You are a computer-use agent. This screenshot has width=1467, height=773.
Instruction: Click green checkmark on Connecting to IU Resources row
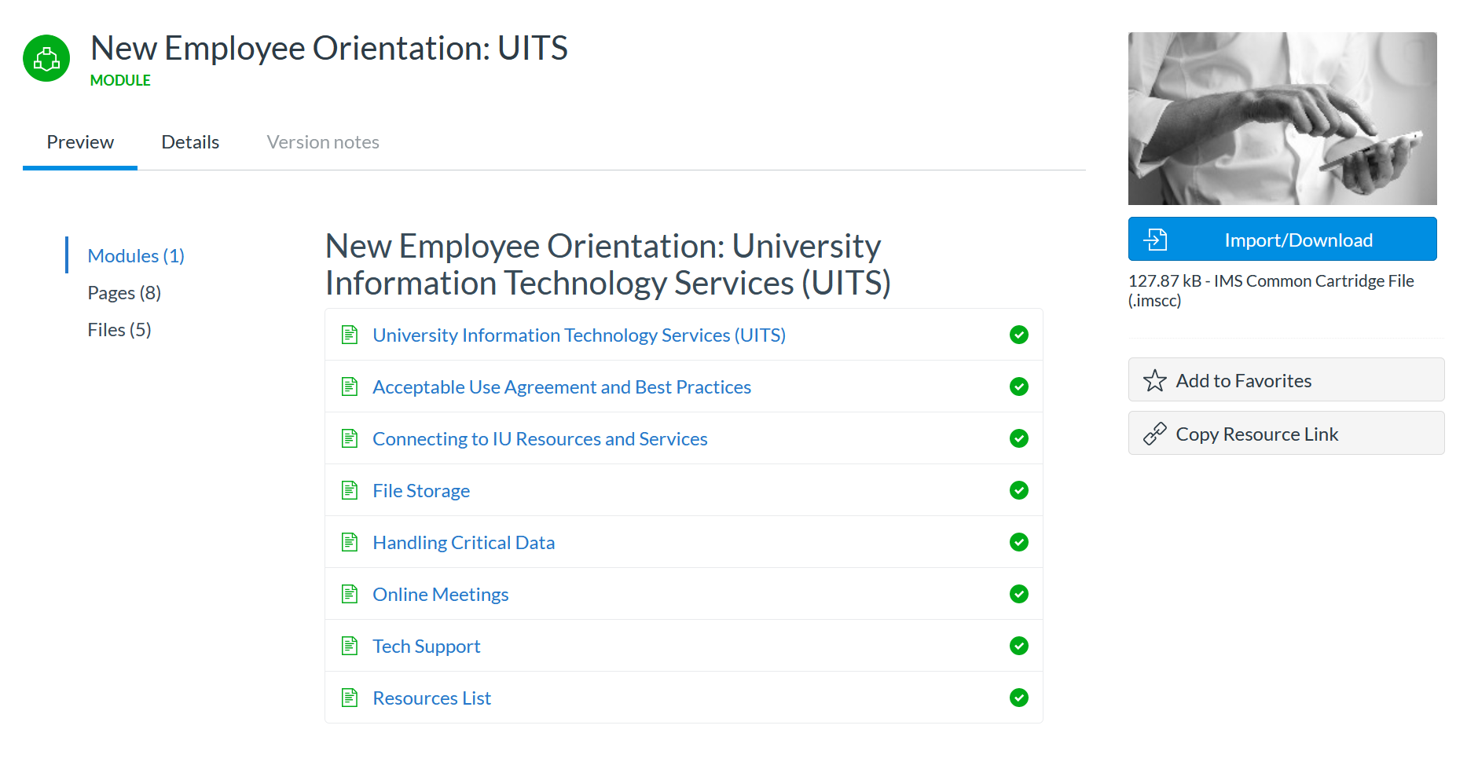point(1019,438)
